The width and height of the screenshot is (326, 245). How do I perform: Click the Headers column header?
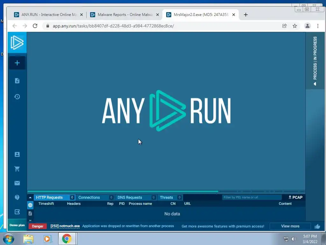[74, 204]
